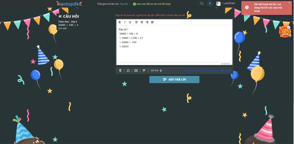Click the warning exclamation icon in alert

[247, 7]
